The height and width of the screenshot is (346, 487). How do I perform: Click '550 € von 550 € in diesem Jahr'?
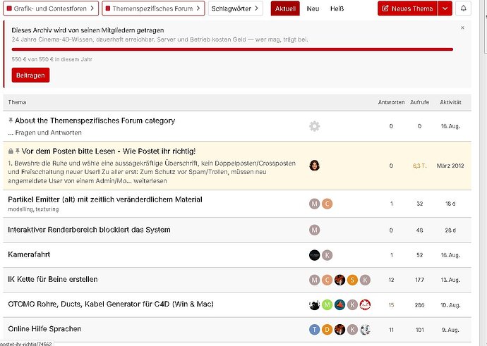(52, 59)
